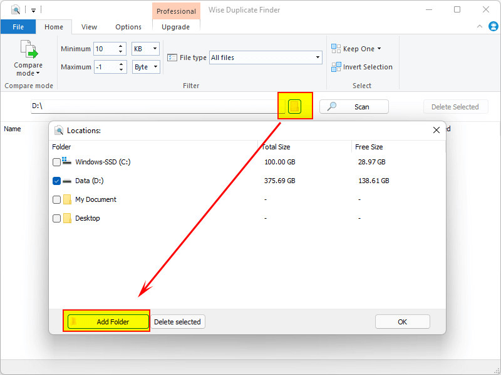501x375 pixels.
Task: Click the Minimum size input field
Action: coord(106,49)
